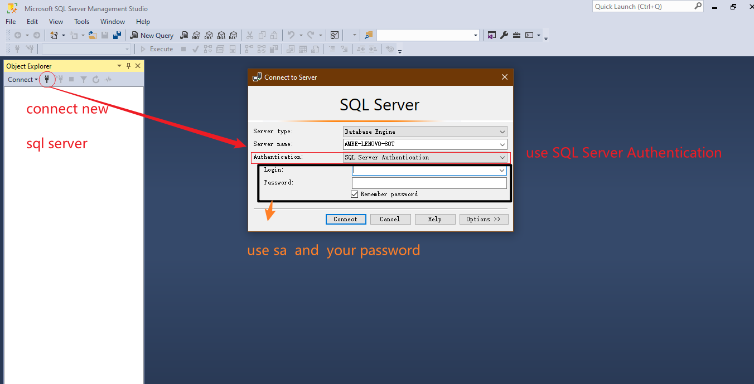754x384 pixels.
Task: Click the Activity Monitor chart icon in main toolbar
Action: click(x=335, y=35)
